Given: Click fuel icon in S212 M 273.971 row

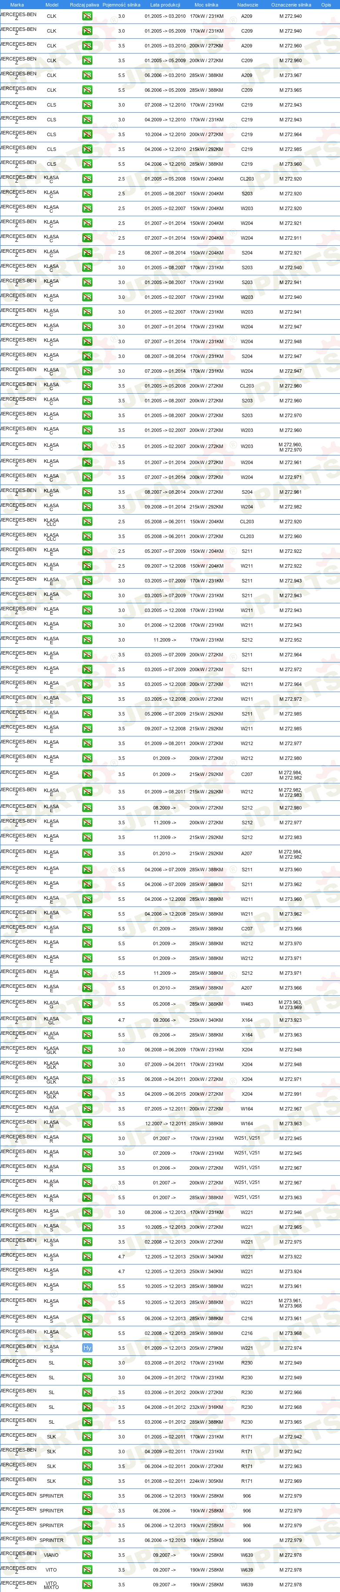Looking at the screenshot, I should [87, 973].
